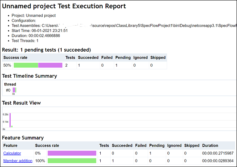Click the Feature Summary heading
Viewport: 237px width, 167px height.
[23, 138]
